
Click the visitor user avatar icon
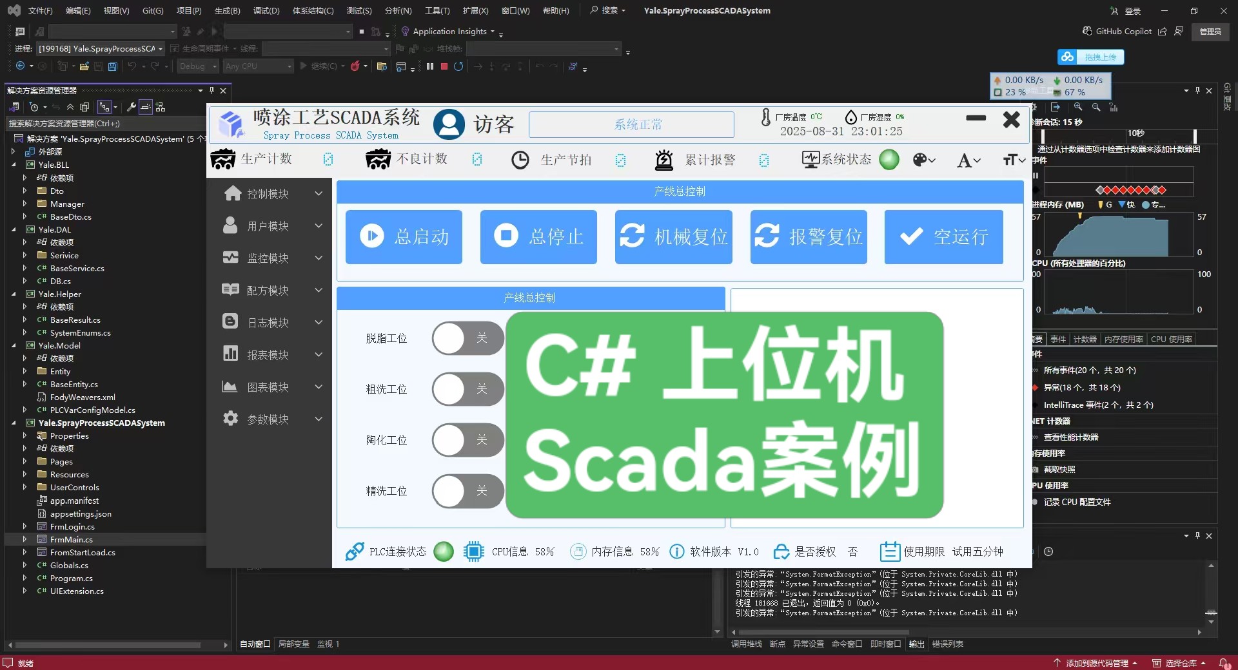click(449, 124)
